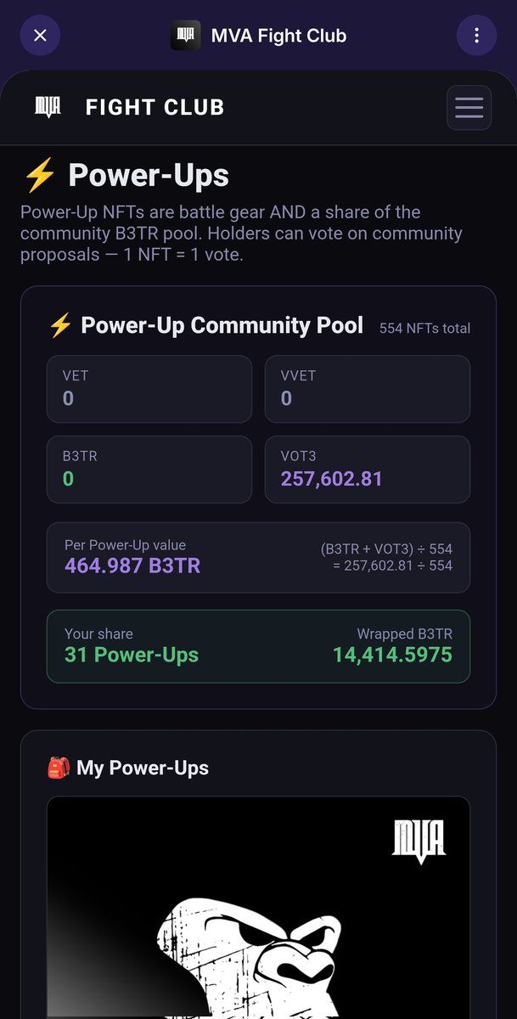This screenshot has height=1019, width=517.
Task: Tap the MVA logo in header
Action: click(48, 107)
